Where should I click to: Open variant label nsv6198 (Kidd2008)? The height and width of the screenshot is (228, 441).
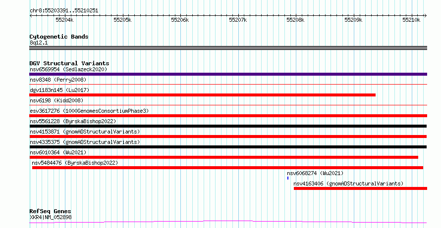56,100
